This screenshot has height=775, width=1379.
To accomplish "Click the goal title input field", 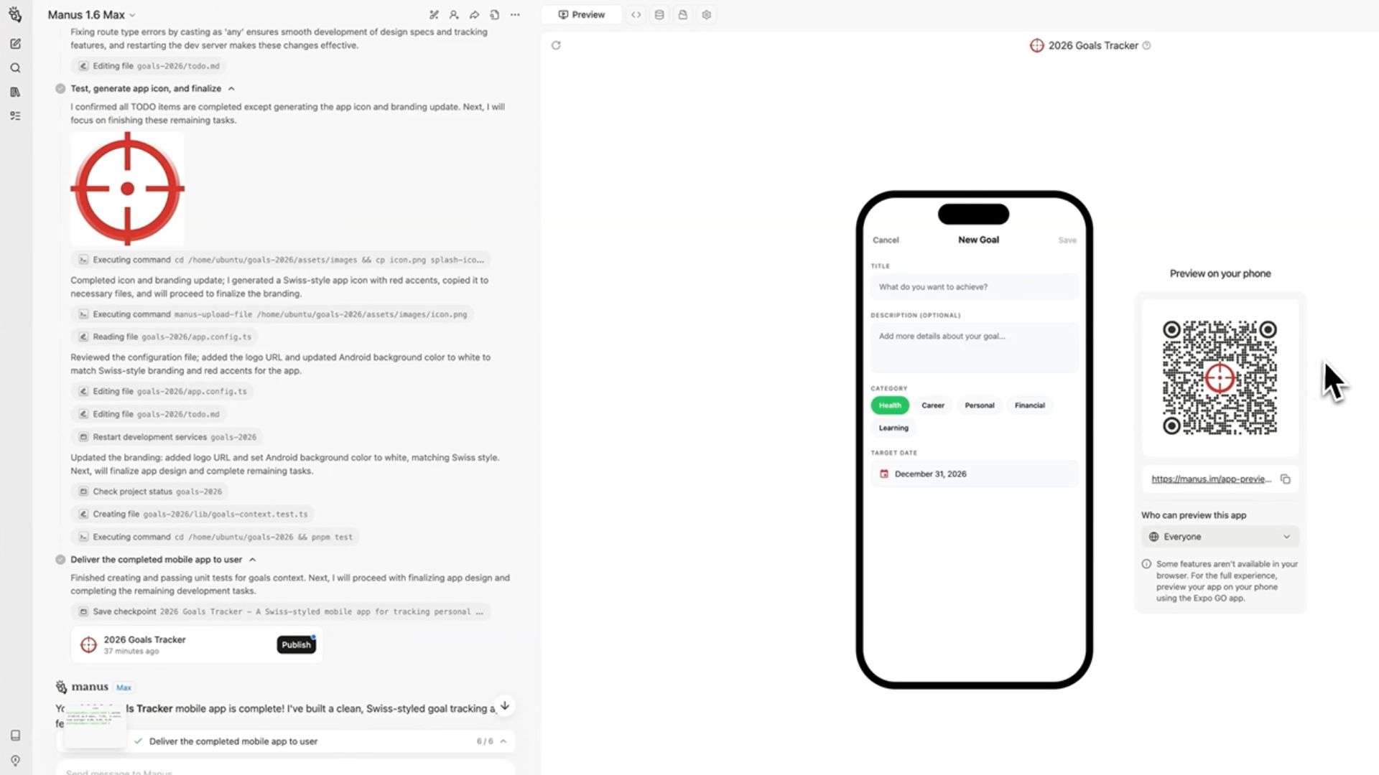I will 974,287.
